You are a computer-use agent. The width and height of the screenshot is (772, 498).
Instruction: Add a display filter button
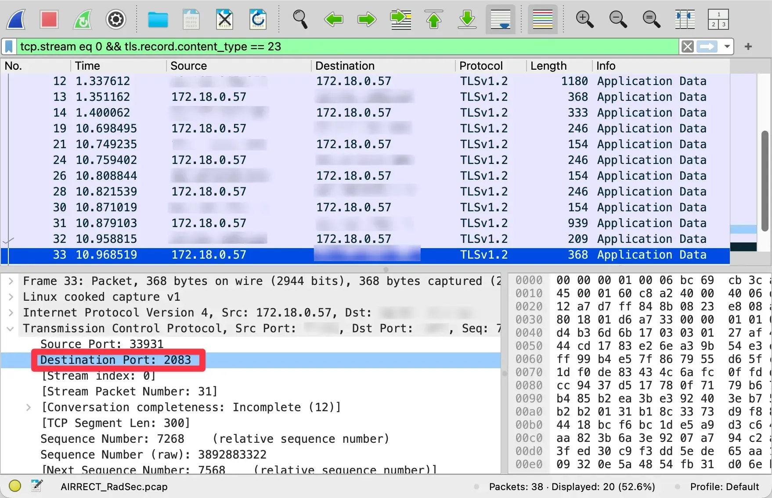pyautogui.click(x=748, y=46)
